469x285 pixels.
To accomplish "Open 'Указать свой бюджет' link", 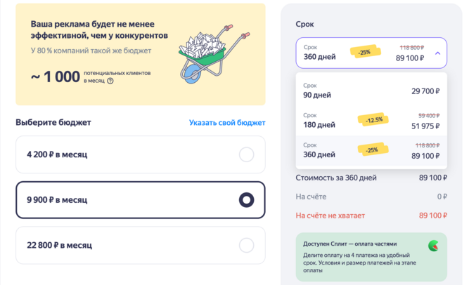I will [x=227, y=123].
